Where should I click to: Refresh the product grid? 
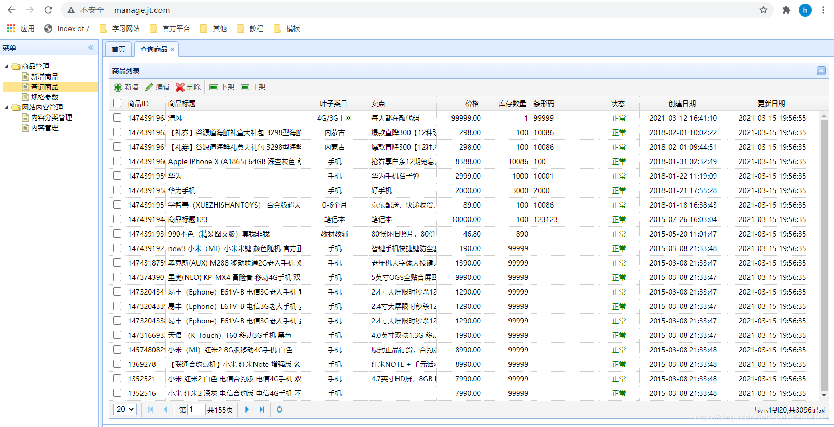(x=279, y=409)
